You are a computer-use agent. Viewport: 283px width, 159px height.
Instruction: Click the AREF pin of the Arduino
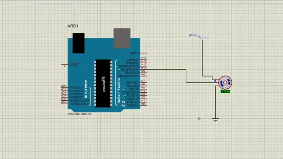143,53
